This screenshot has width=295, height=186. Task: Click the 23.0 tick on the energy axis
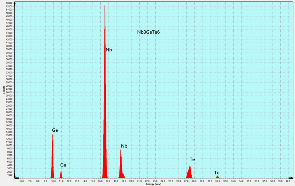tap(155, 181)
